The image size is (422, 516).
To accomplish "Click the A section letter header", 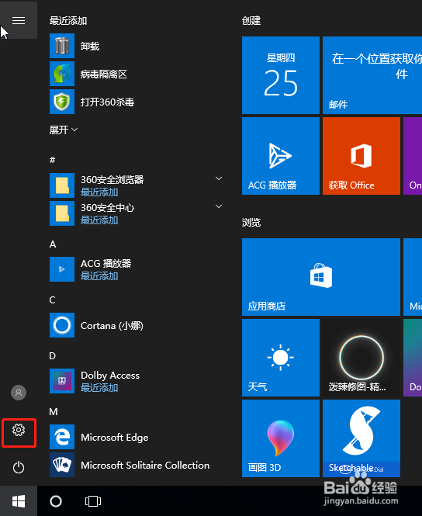I will [x=53, y=244].
